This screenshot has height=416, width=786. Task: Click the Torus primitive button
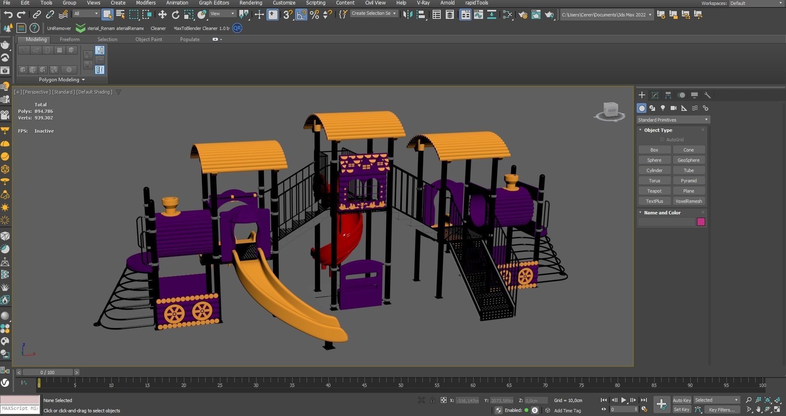[654, 181]
